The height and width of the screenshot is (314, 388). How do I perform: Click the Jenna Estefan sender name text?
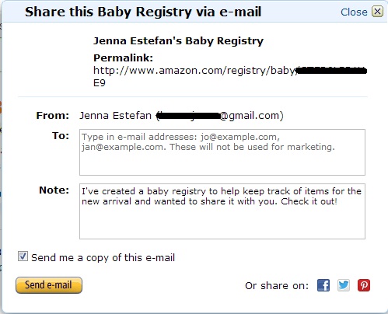(115, 116)
